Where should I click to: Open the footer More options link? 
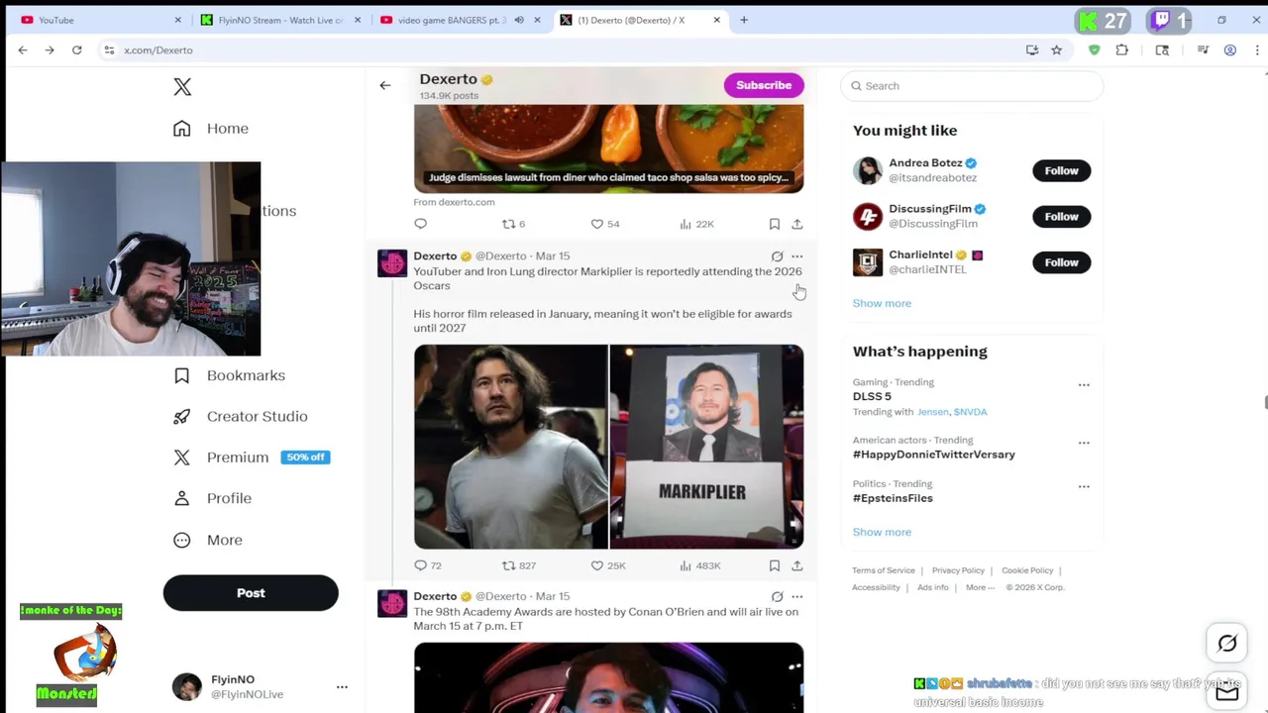[x=980, y=587]
